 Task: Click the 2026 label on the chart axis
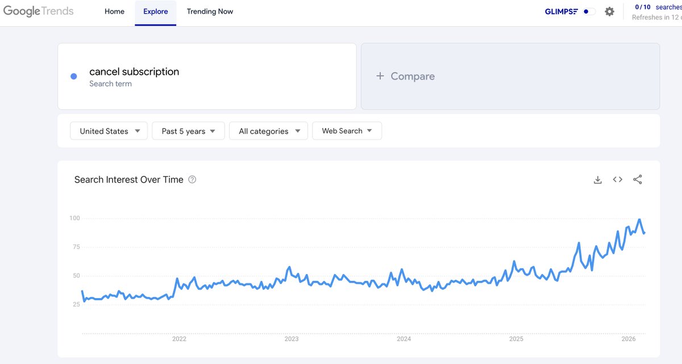[629, 339]
